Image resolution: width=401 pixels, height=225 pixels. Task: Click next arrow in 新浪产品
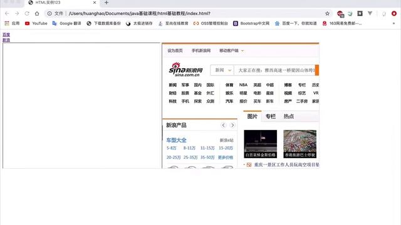(232, 125)
